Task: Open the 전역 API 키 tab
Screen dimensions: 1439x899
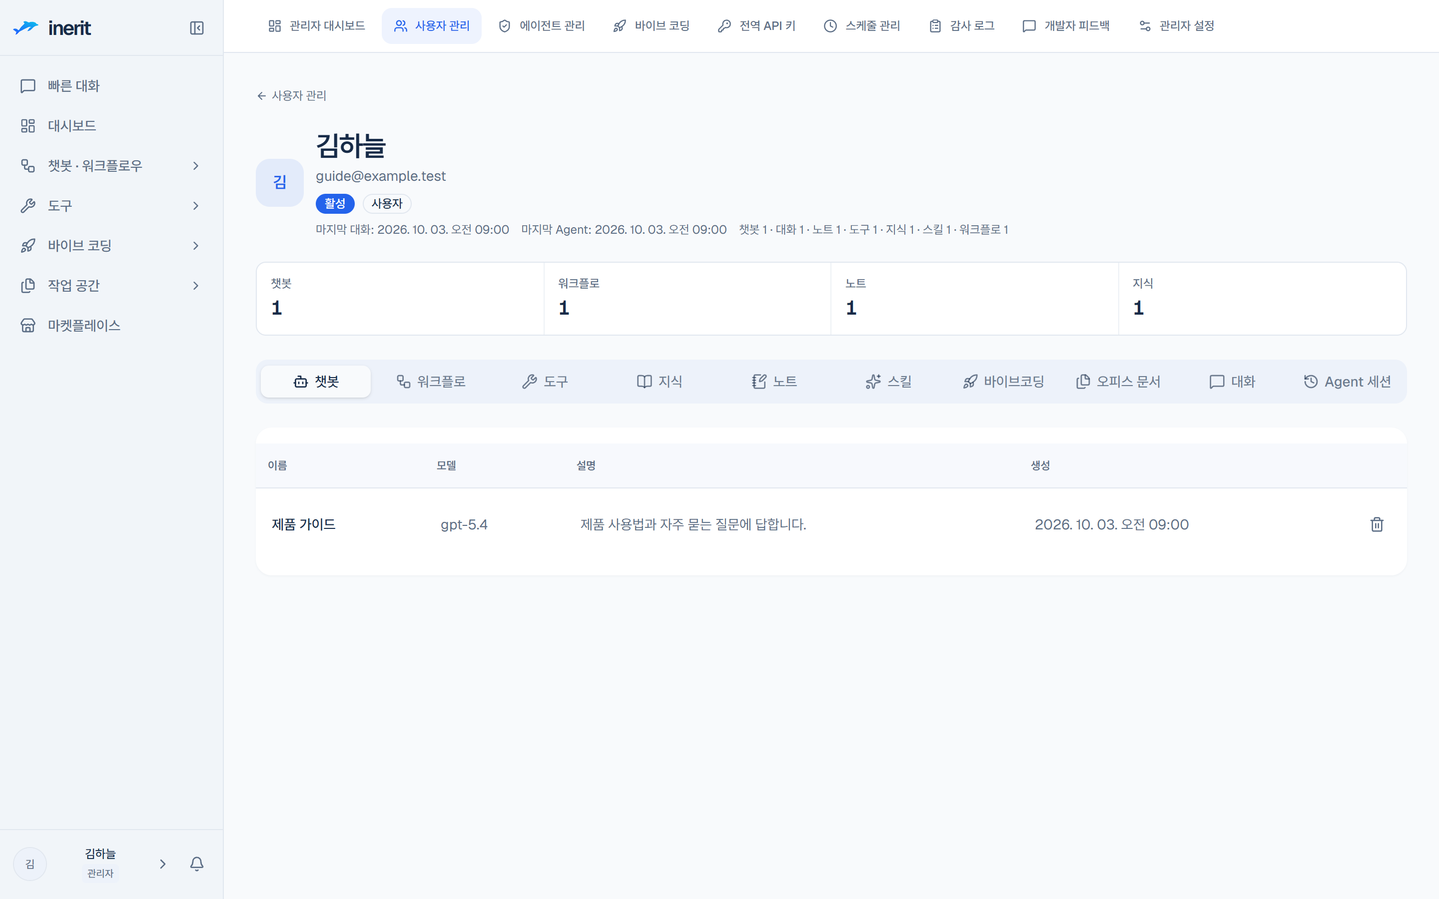Action: point(757,26)
